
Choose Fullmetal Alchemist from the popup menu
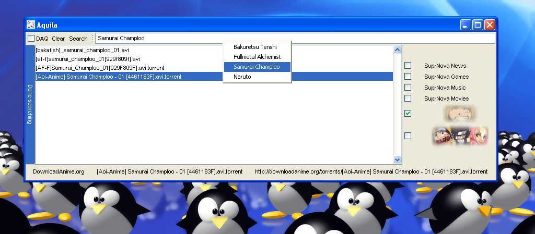tap(257, 57)
